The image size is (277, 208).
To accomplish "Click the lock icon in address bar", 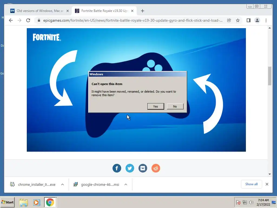I will point(39,20).
